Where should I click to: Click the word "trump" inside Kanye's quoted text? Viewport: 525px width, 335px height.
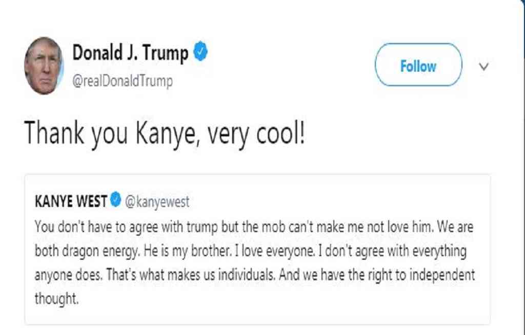(201, 226)
